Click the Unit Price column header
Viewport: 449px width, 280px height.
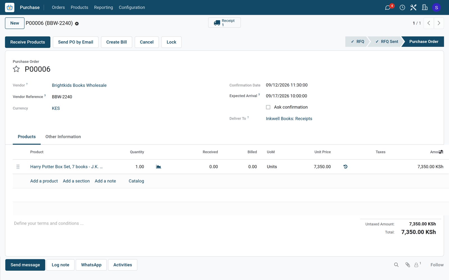coord(322,152)
